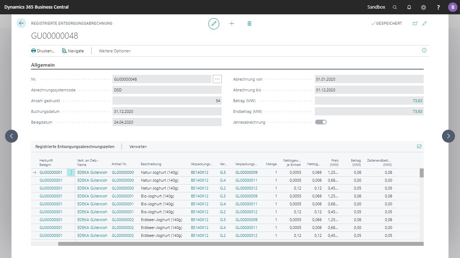Viewport: 460px width, 258px height.
Task: Toggle the Jahresabrechnung switch
Action: coord(321,122)
